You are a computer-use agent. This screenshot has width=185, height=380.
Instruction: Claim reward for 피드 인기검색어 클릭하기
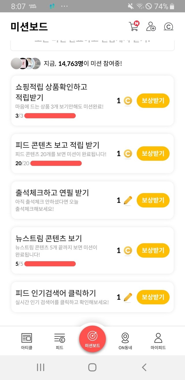pyautogui.click(x=153, y=297)
